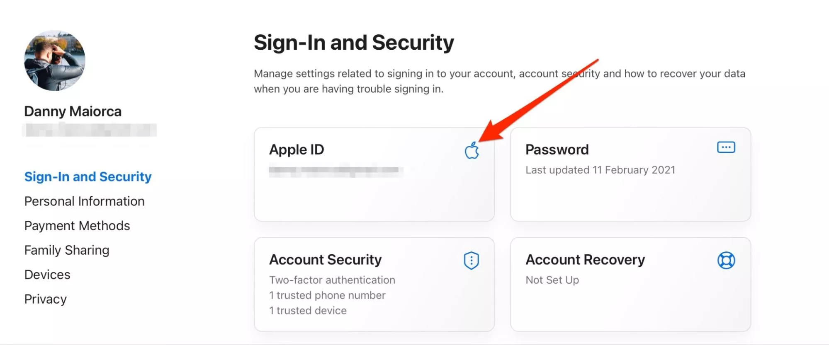The height and width of the screenshot is (345, 829).
Task: Open the Password card title
Action: coord(557,150)
